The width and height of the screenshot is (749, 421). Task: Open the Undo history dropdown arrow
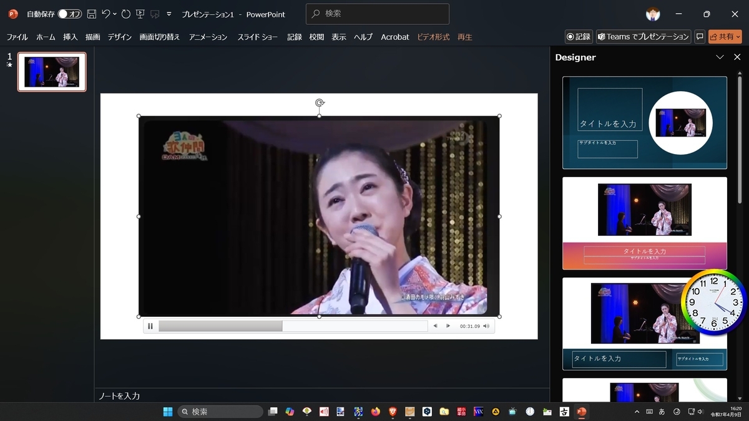point(115,14)
